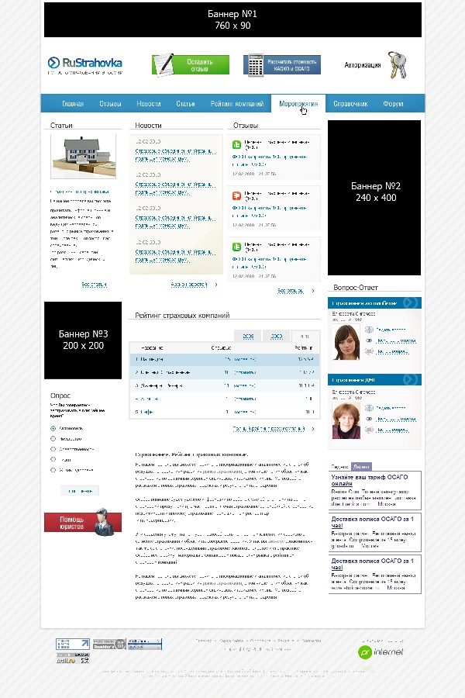Click the small arrow next to the all-news link
Image resolution: width=465 pixels, height=698 pixels.
[x=216, y=285]
